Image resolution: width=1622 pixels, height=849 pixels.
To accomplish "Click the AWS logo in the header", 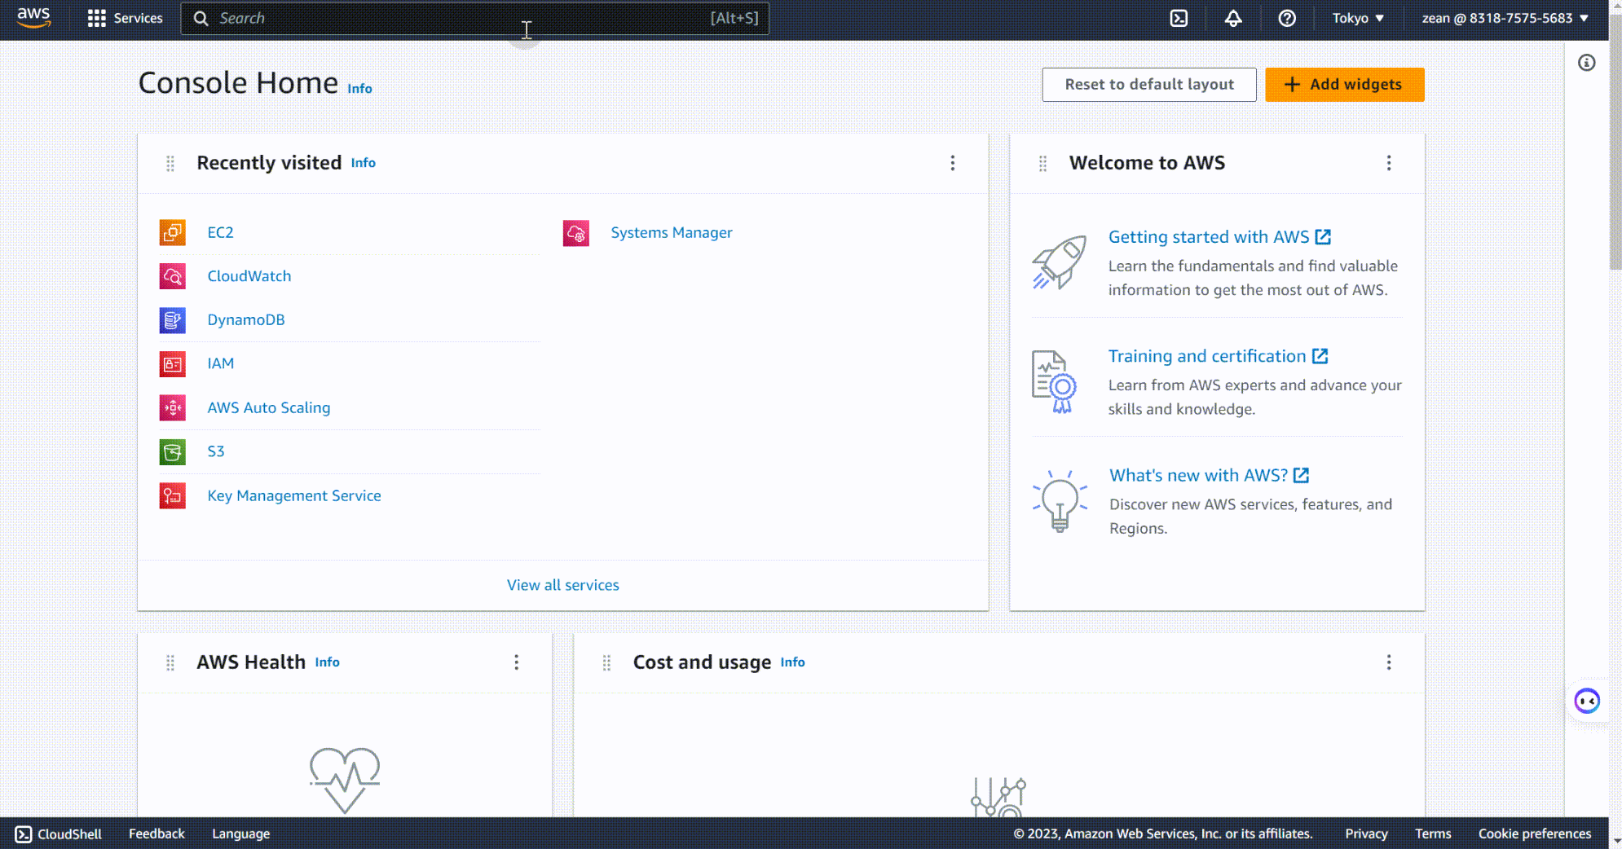I will coord(33,17).
